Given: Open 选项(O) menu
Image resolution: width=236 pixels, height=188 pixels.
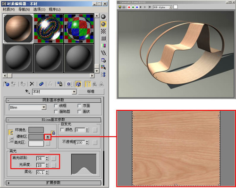Looking at the screenshot, I should coord(39,9).
